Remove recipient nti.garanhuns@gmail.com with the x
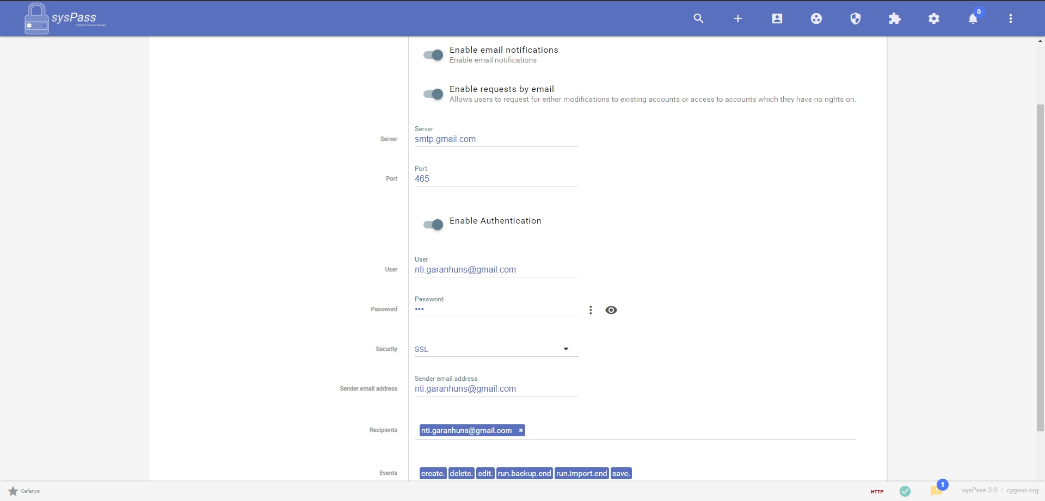Image resolution: width=1045 pixels, height=501 pixels. pyautogui.click(x=521, y=430)
